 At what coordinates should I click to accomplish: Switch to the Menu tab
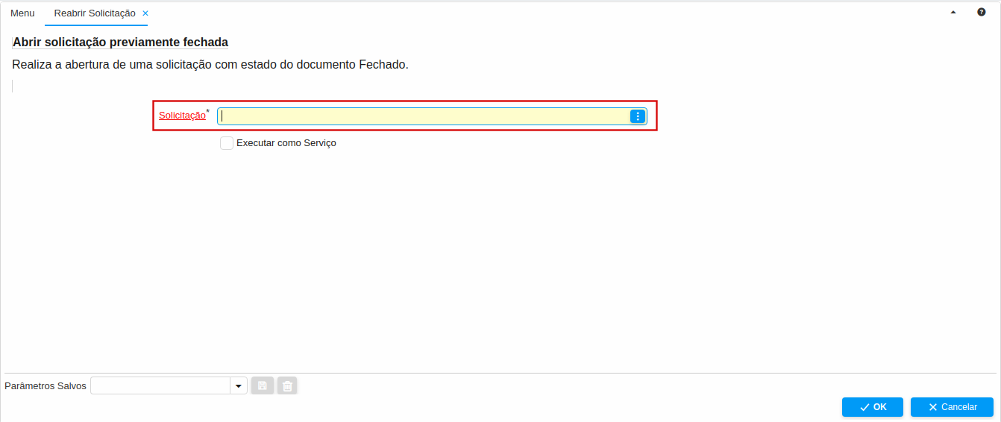pyautogui.click(x=22, y=13)
